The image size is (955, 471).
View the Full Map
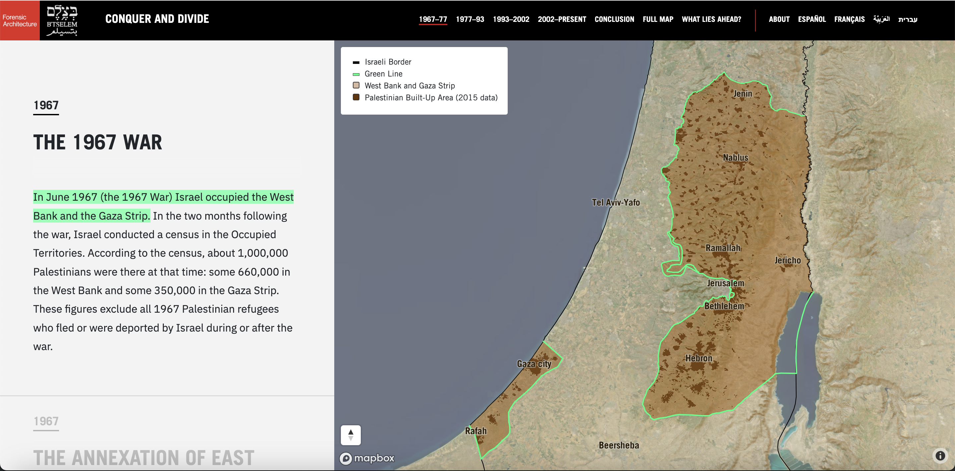658,19
